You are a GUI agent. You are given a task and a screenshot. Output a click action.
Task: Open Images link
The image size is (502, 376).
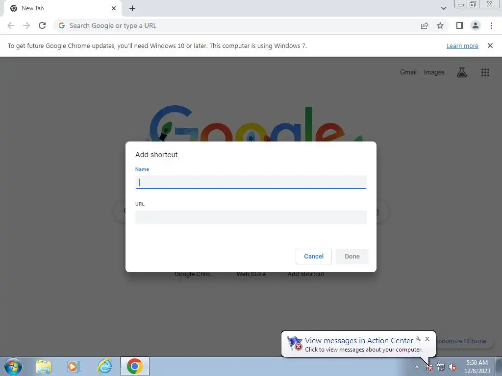[434, 72]
